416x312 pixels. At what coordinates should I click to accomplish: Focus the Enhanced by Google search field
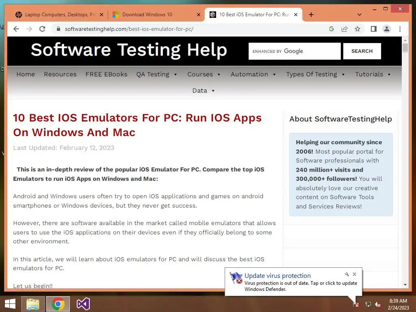point(295,51)
